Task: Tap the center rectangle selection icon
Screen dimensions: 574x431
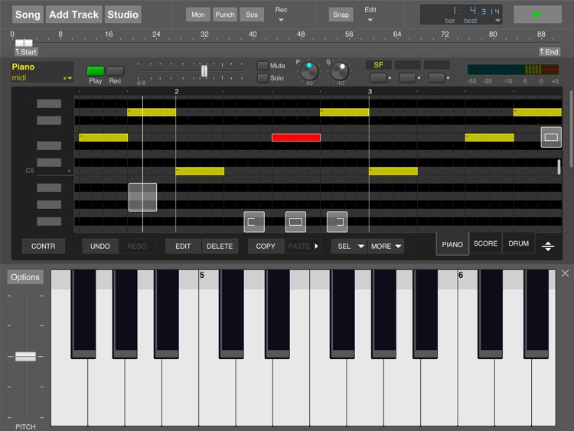Action: point(295,222)
